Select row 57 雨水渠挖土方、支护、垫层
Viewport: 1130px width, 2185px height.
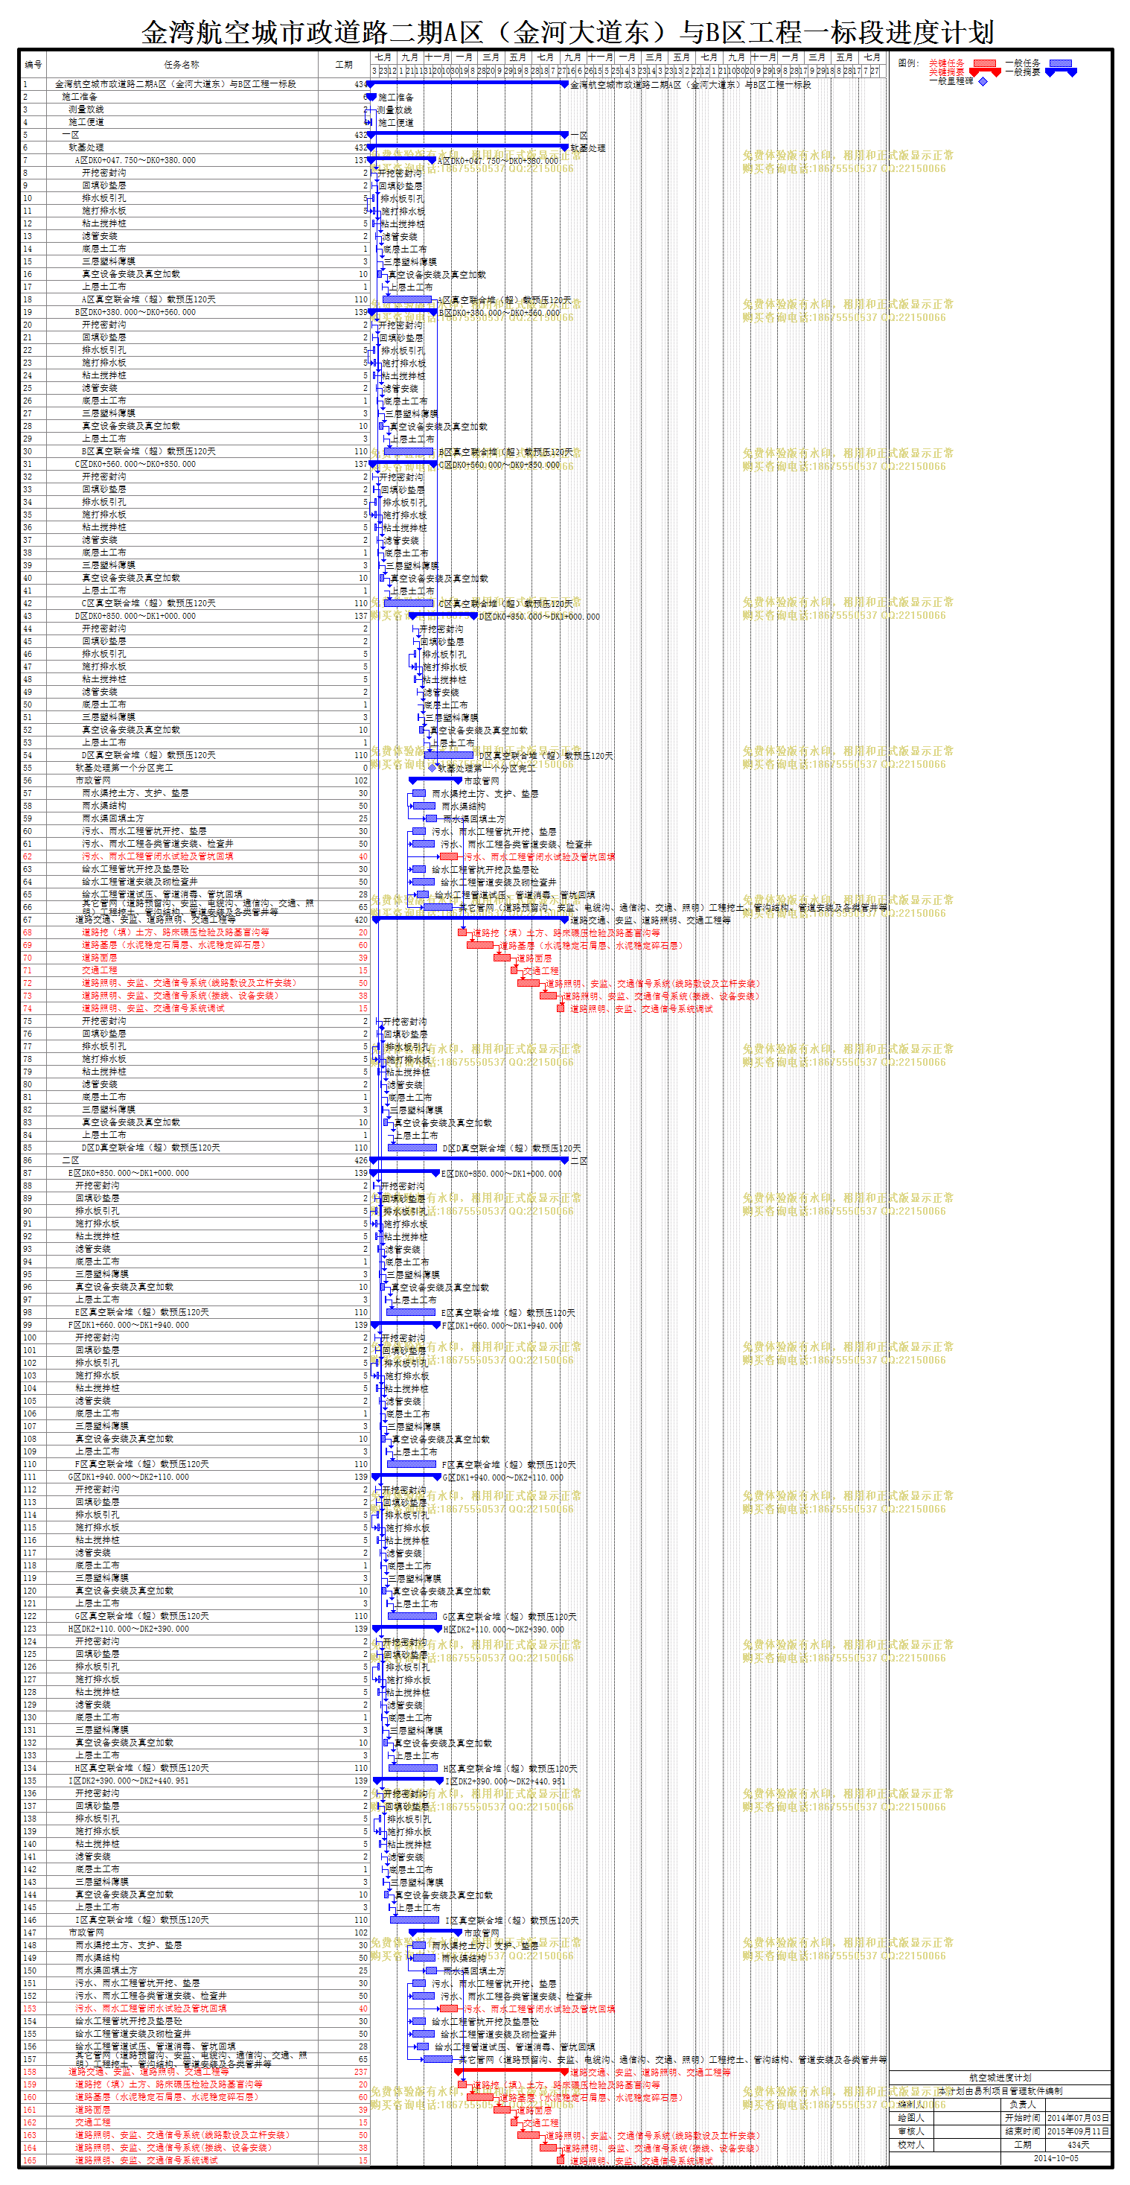[135, 793]
